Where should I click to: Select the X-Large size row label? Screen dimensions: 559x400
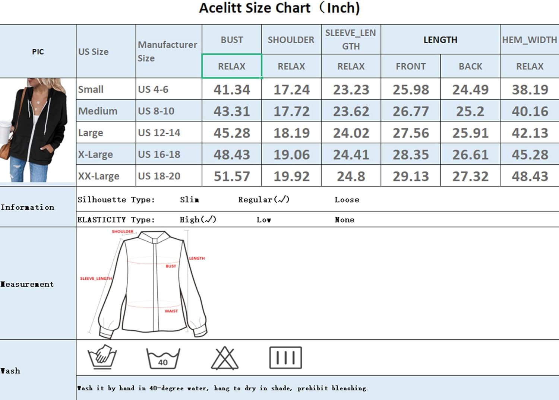click(x=96, y=155)
